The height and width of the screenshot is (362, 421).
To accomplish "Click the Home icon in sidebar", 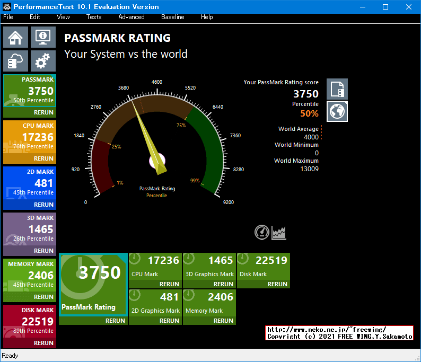I will coord(16,37).
